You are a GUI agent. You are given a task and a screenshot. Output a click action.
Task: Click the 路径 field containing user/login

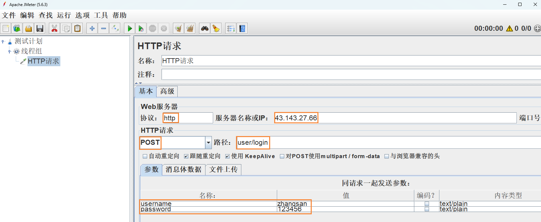[389, 142]
